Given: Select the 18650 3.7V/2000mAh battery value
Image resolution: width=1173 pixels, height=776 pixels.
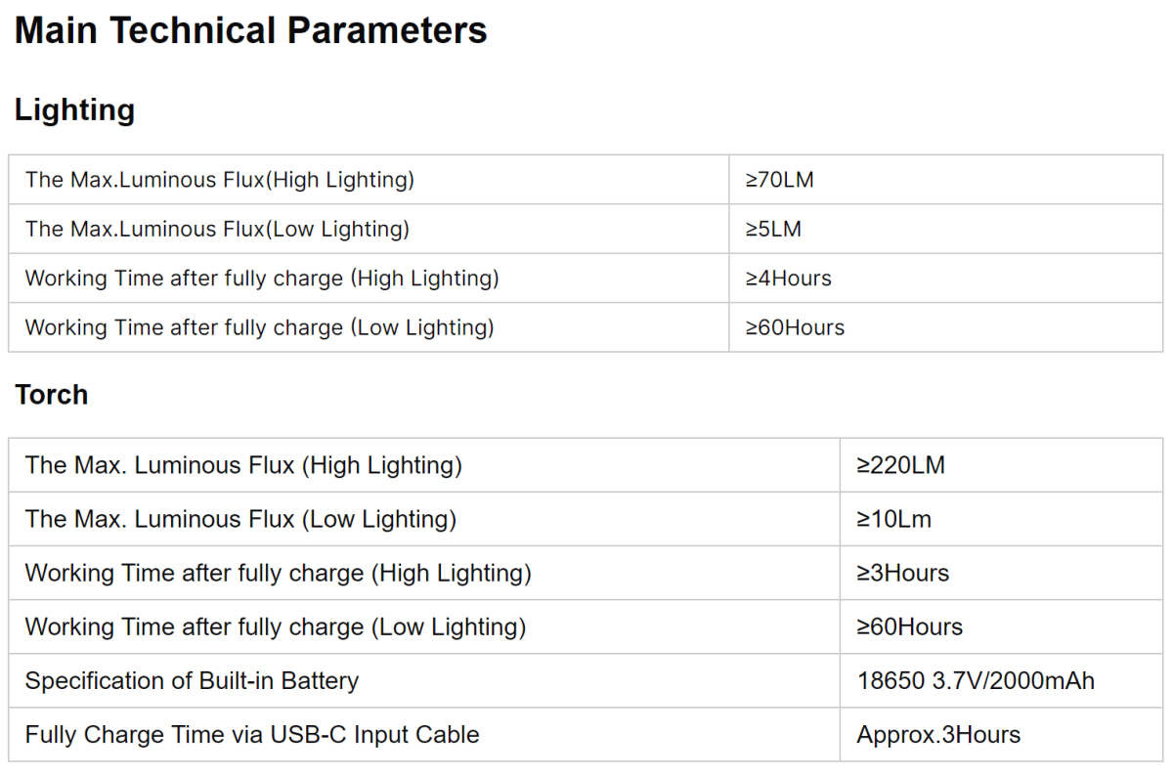Looking at the screenshot, I should point(976,680).
